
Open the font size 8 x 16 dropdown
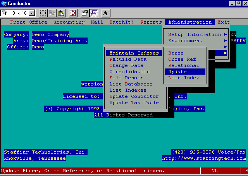pyautogui.click(x=32, y=13)
